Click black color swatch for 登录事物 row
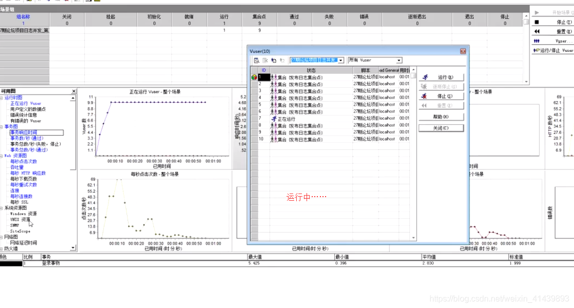 pos(11,263)
